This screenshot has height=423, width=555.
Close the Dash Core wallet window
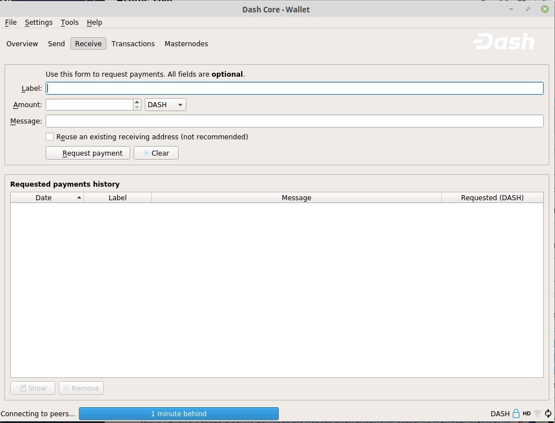click(x=545, y=9)
